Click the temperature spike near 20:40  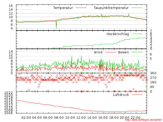coord(129,15)
